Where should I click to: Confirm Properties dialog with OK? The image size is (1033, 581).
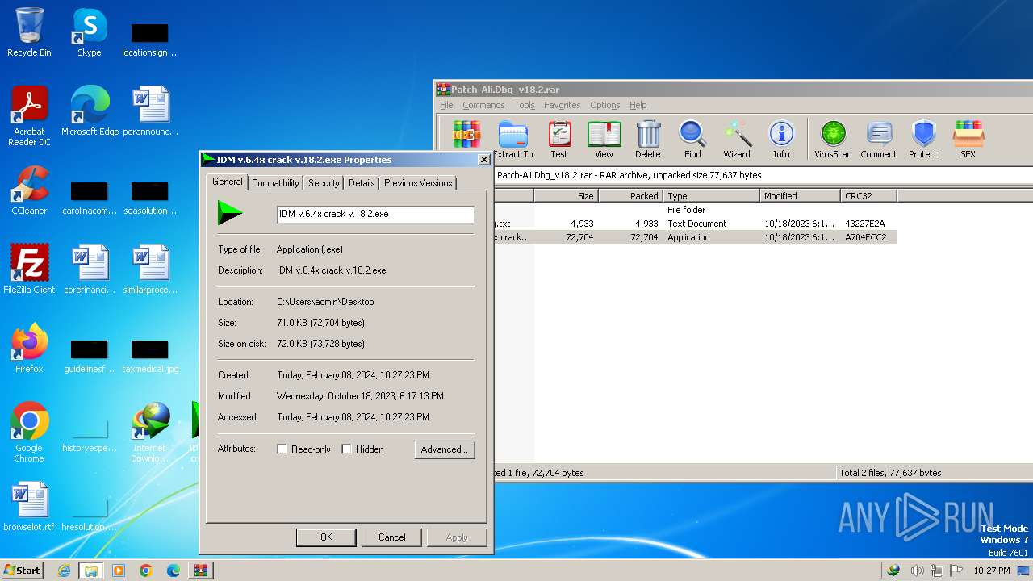(326, 537)
